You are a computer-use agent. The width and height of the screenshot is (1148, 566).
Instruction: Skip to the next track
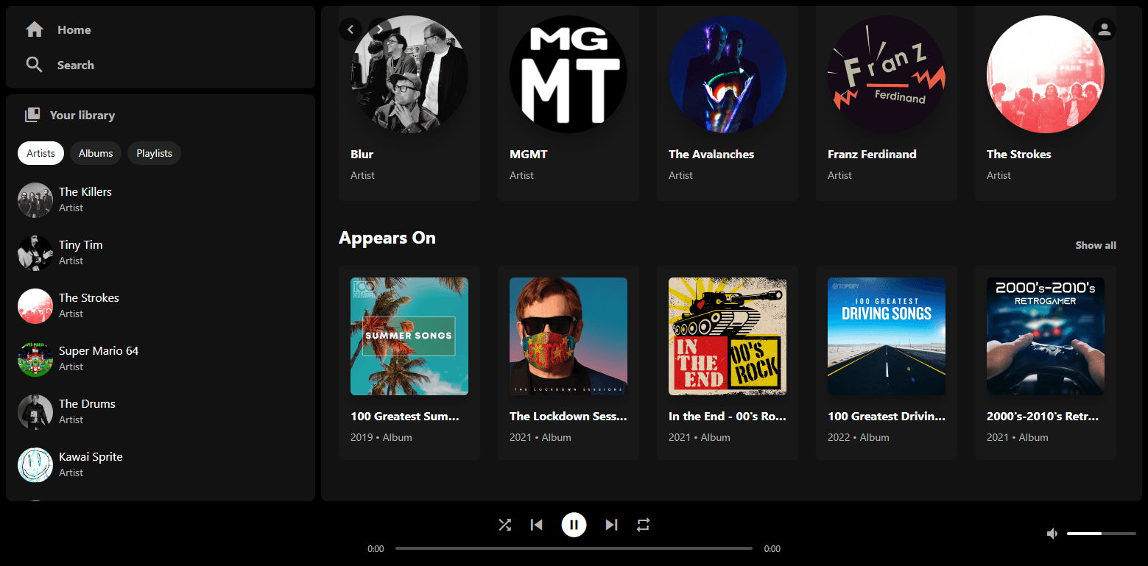611,525
